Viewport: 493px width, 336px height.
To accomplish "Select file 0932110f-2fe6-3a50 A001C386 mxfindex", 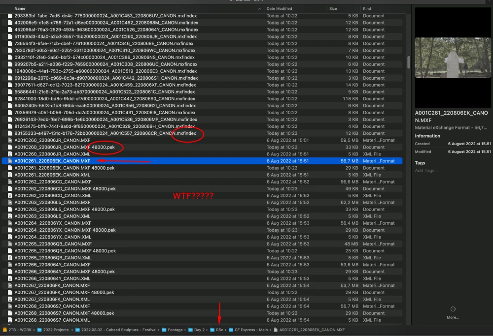I will (105, 57).
